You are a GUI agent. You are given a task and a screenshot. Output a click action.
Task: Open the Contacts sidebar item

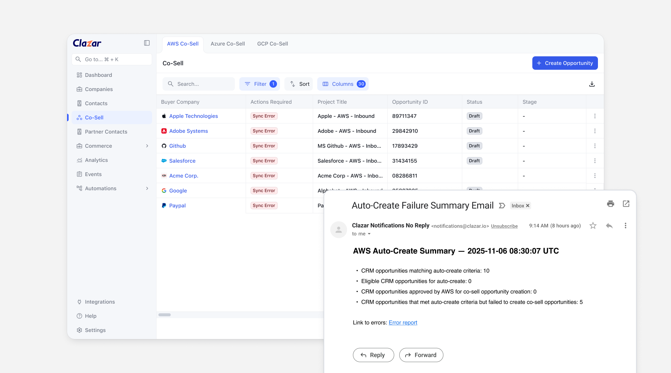(112, 103)
